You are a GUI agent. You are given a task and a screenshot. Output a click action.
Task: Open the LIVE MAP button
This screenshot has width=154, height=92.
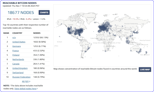(145, 70)
